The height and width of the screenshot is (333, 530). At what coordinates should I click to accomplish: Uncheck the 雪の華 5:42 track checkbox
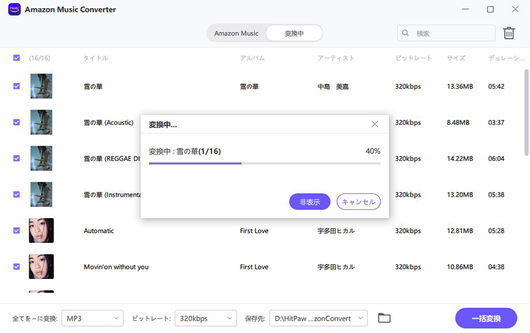[x=17, y=86]
